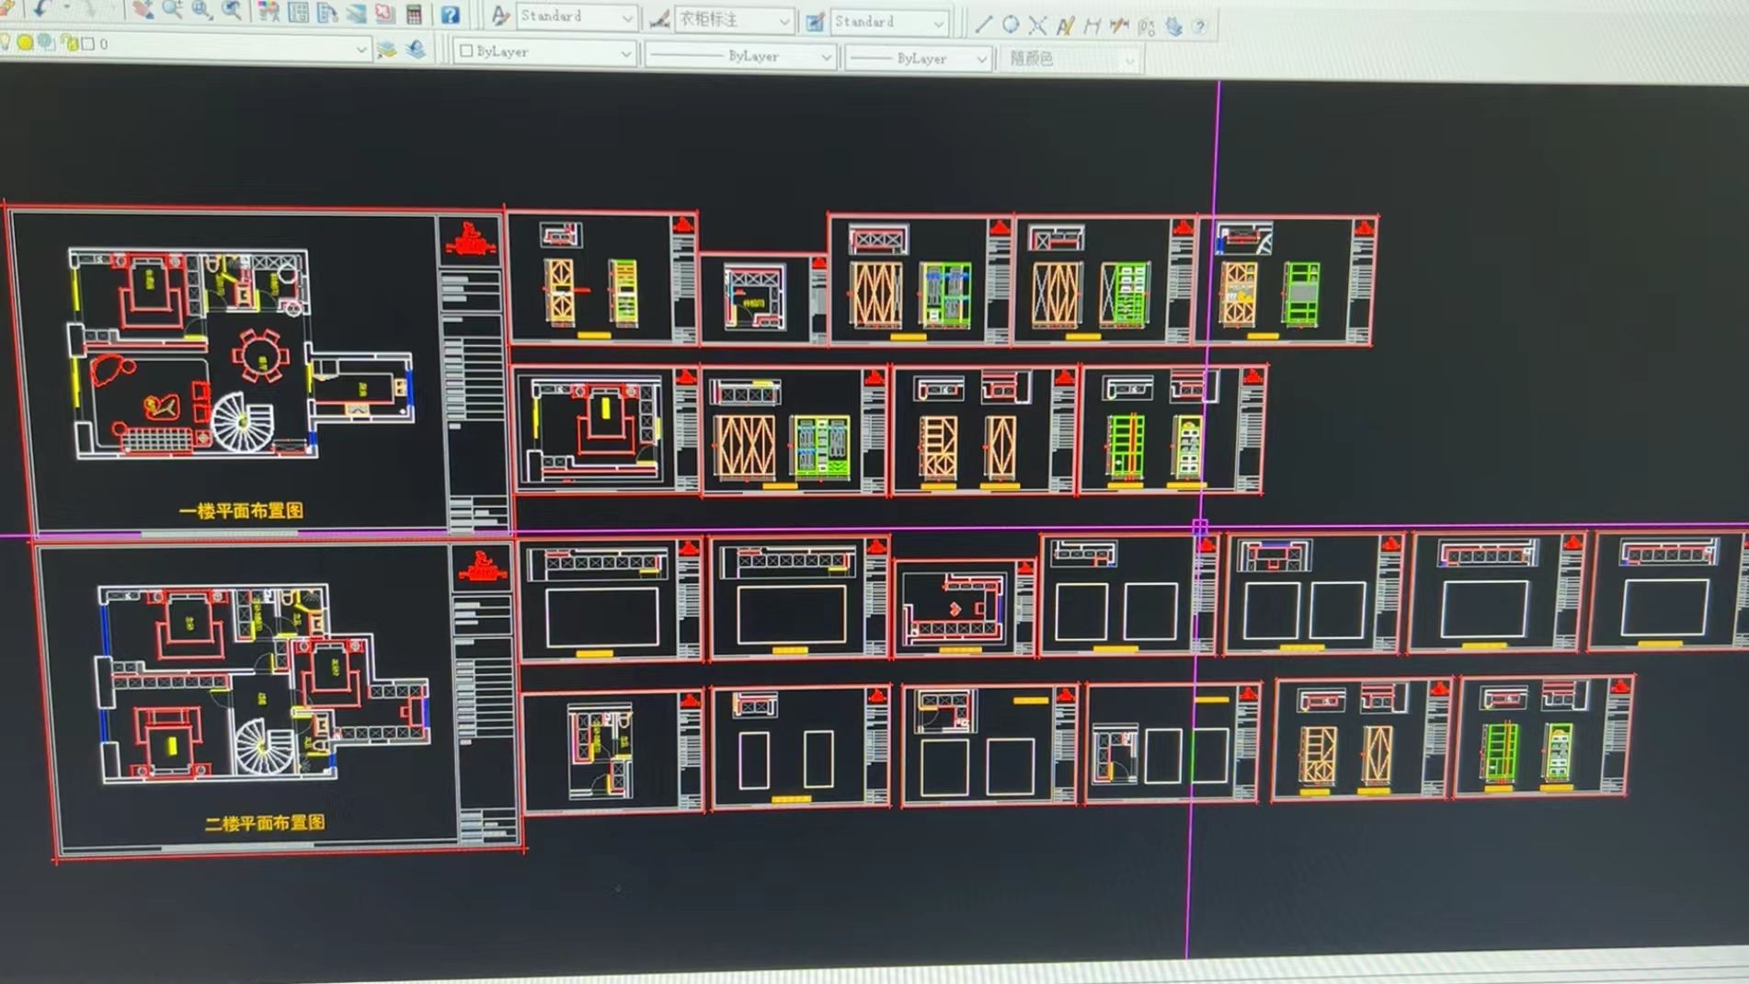Screen dimensions: 1749x984
Task: Click the small grey help icon
Action: coord(1199,27)
